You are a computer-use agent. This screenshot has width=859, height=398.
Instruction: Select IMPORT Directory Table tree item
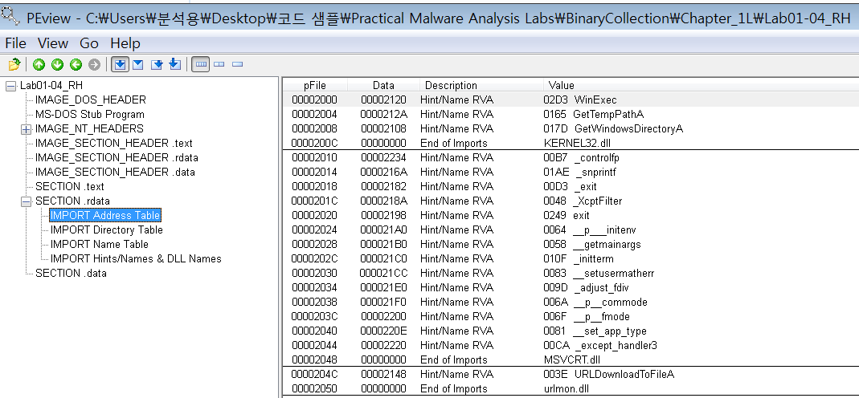coord(106,229)
